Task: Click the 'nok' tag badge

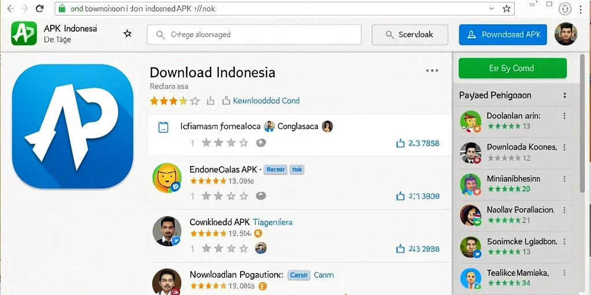Action: [297, 170]
